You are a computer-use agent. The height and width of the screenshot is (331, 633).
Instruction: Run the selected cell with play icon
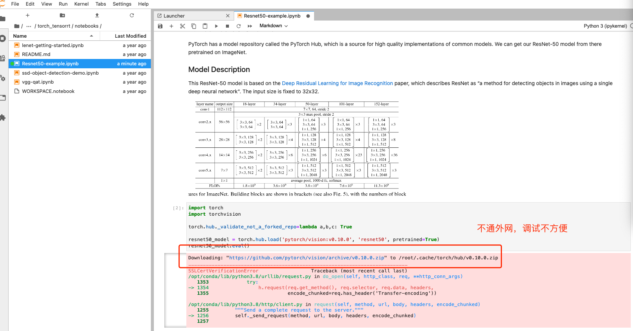point(216,26)
